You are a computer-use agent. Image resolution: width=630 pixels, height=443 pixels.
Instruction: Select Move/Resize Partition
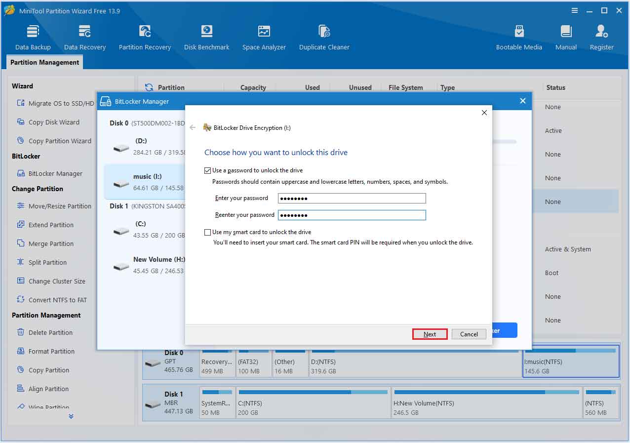point(54,206)
